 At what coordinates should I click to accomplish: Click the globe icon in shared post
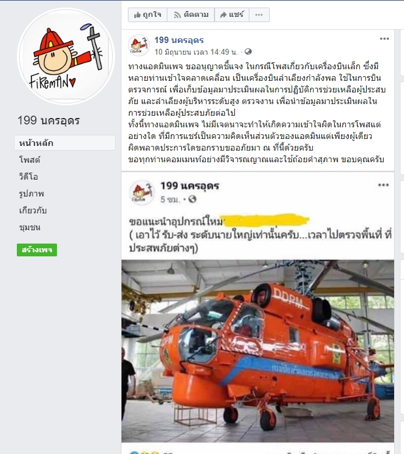point(192,199)
